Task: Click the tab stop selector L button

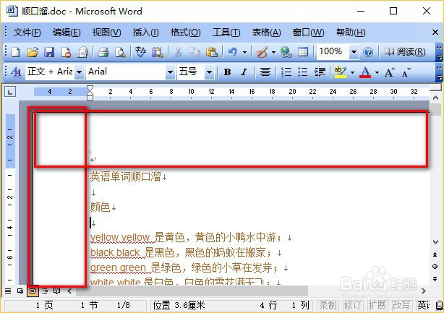Action: coord(10,92)
